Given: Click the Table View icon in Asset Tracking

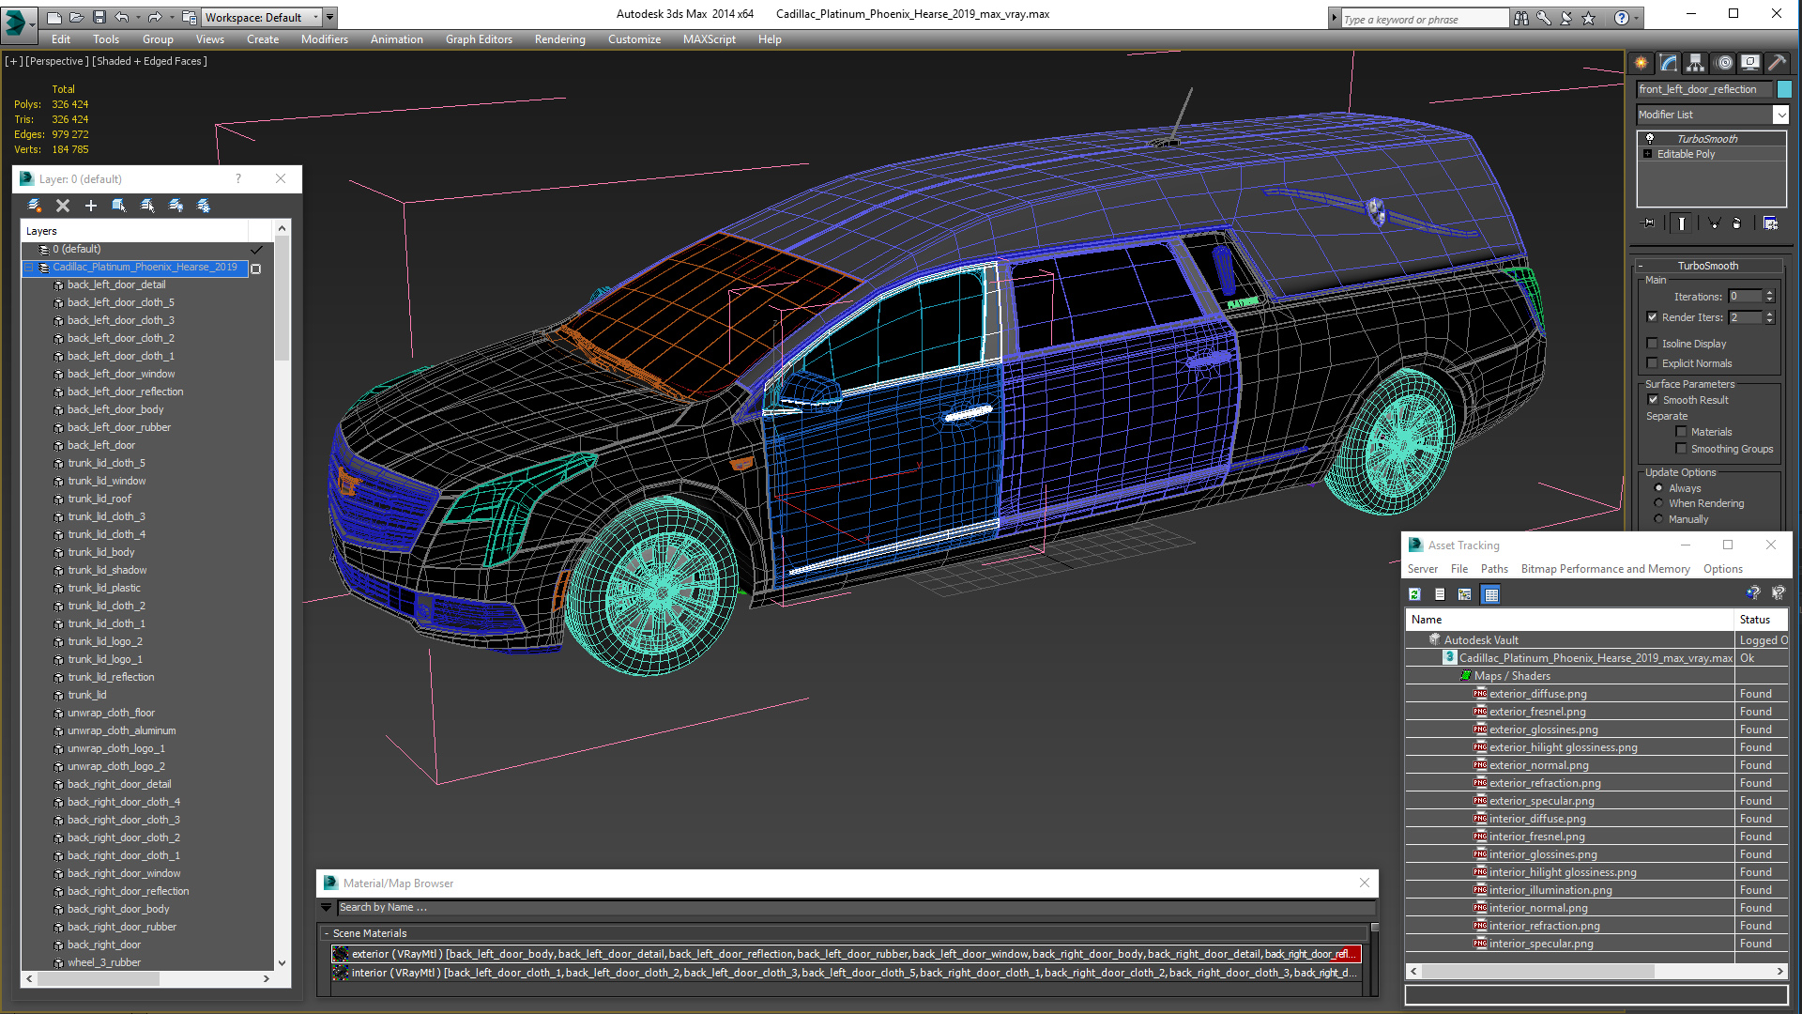Looking at the screenshot, I should pyautogui.click(x=1491, y=594).
